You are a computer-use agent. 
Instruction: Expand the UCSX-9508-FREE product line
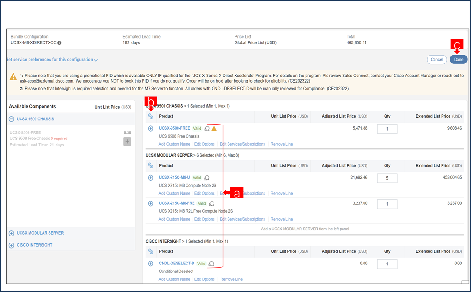click(151, 128)
